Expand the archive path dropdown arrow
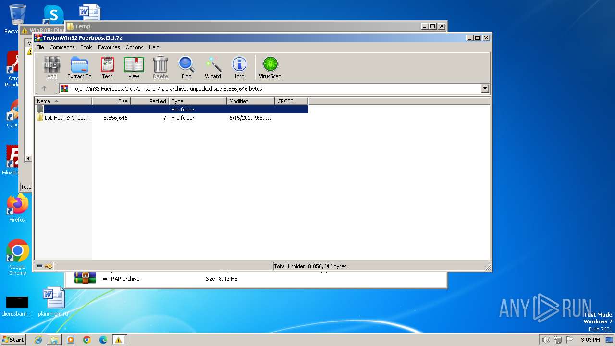This screenshot has height=346, width=615. [x=485, y=88]
